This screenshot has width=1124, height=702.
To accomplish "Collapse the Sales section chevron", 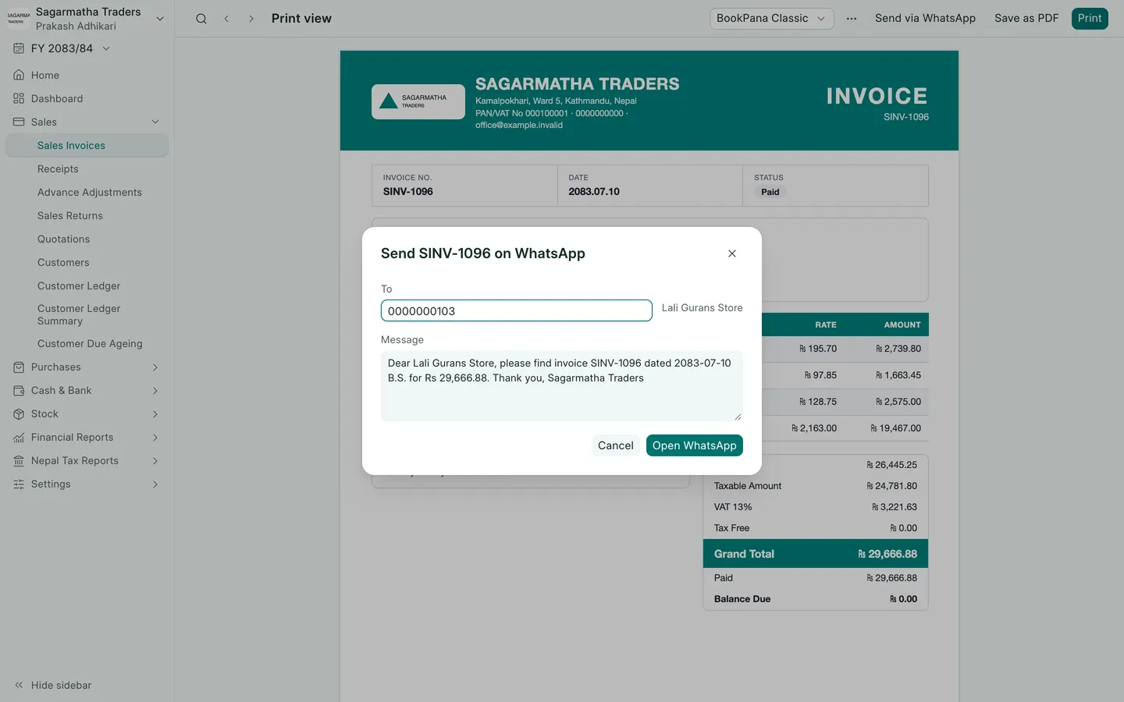I will pyautogui.click(x=155, y=122).
